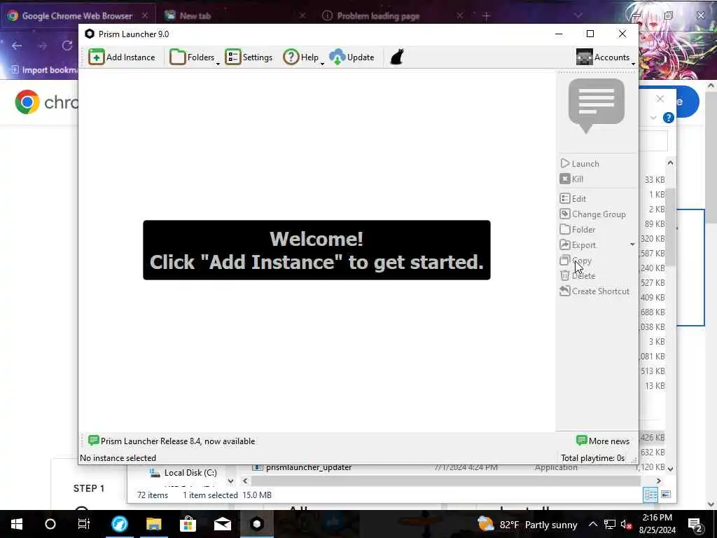The image size is (717, 538).
Task: Open the Windows Start menu
Action: point(17,524)
